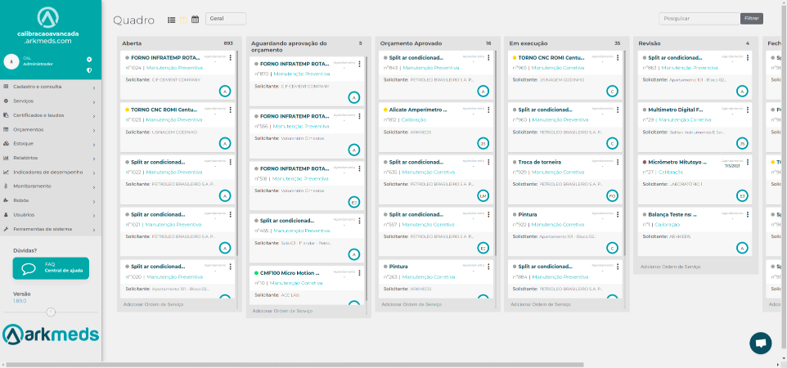This screenshot has height=368, width=787.
Task: Collapse the sidebar with round arrow toggle
Action: (51, 312)
